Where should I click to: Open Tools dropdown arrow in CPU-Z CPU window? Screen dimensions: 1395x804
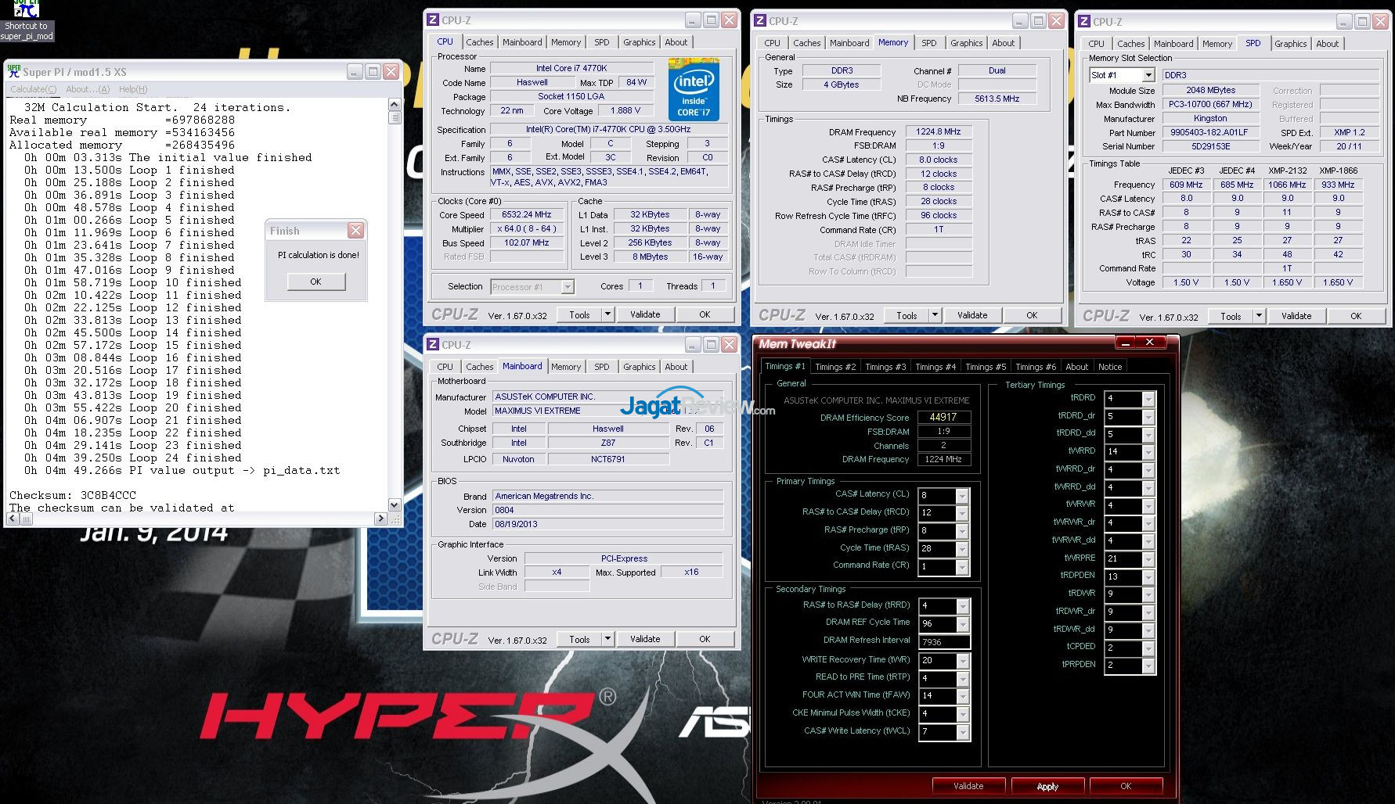point(607,314)
